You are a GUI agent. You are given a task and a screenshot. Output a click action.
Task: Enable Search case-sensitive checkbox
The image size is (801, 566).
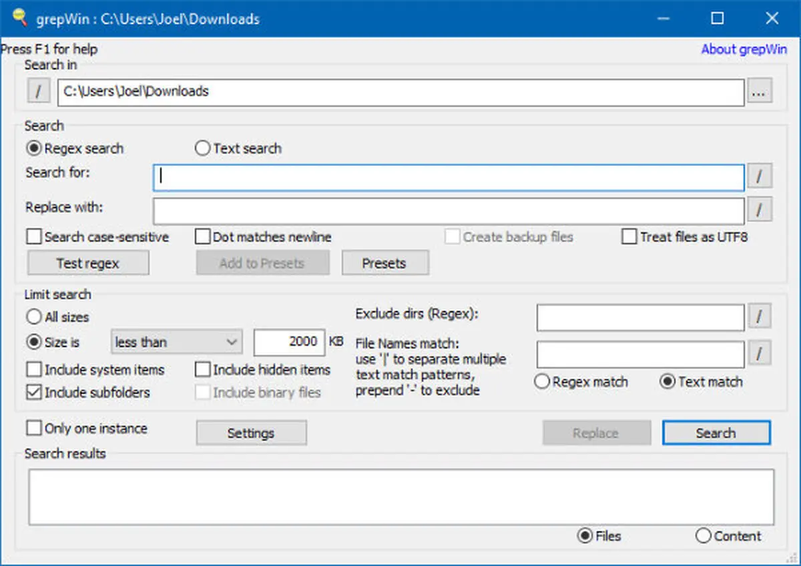(97, 237)
